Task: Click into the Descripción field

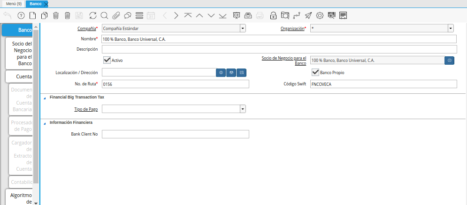Action: (279, 49)
